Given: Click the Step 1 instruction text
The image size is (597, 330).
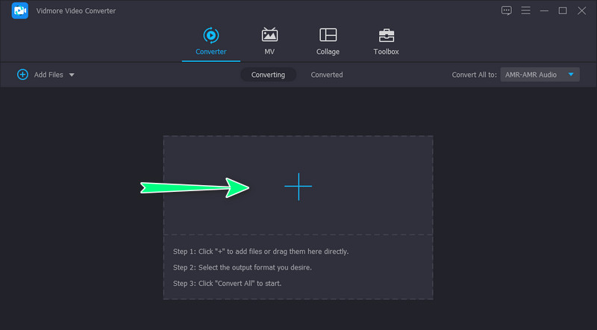Looking at the screenshot, I should click(x=260, y=252).
